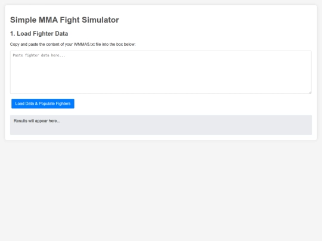Click the word 'Simulator' in the title
The height and width of the screenshot is (241, 322).
coord(100,20)
